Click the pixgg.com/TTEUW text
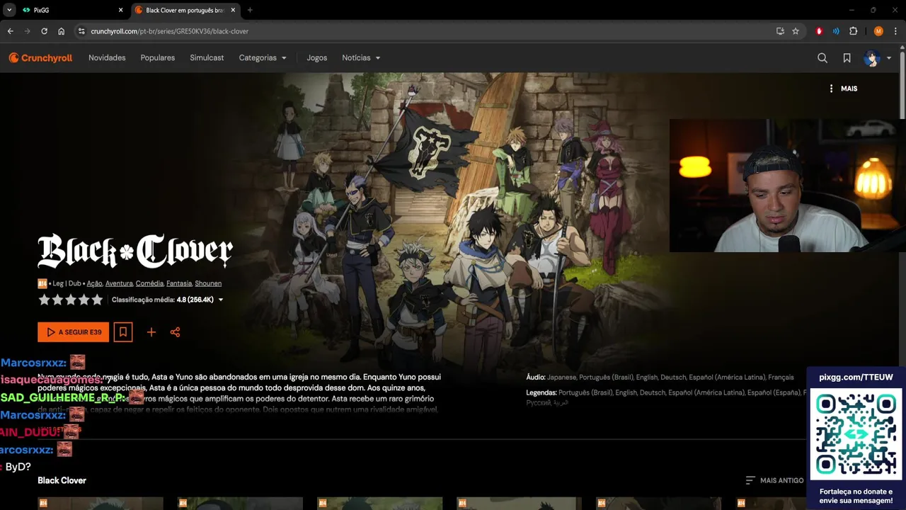906x510 pixels. click(x=856, y=378)
